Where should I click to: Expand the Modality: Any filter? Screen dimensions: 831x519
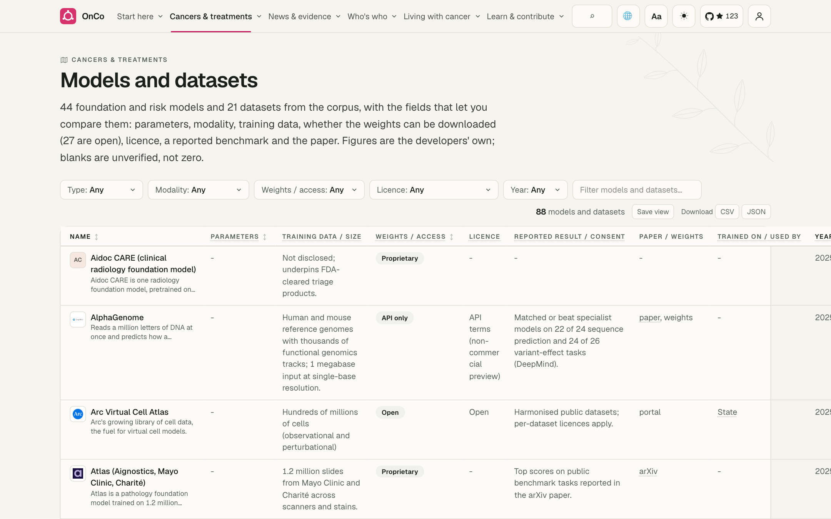tap(199, 190)
